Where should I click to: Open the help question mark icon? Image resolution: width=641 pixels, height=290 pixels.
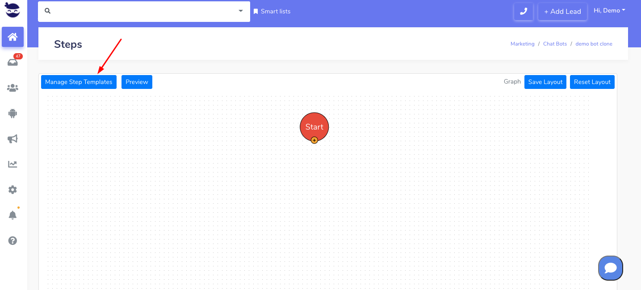[x=13, y=241]
